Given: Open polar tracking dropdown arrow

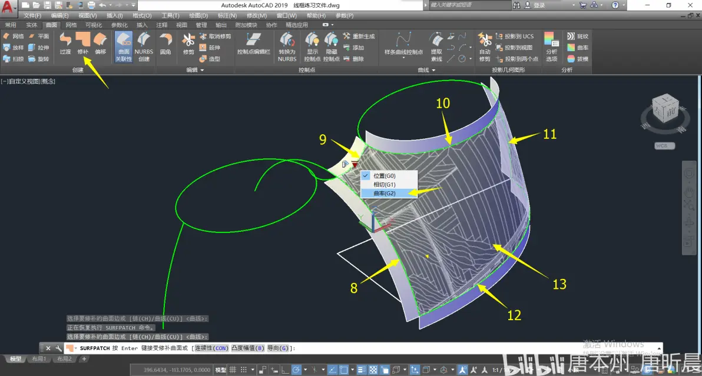Looking at the screenshot, I should tap(305, 370).
